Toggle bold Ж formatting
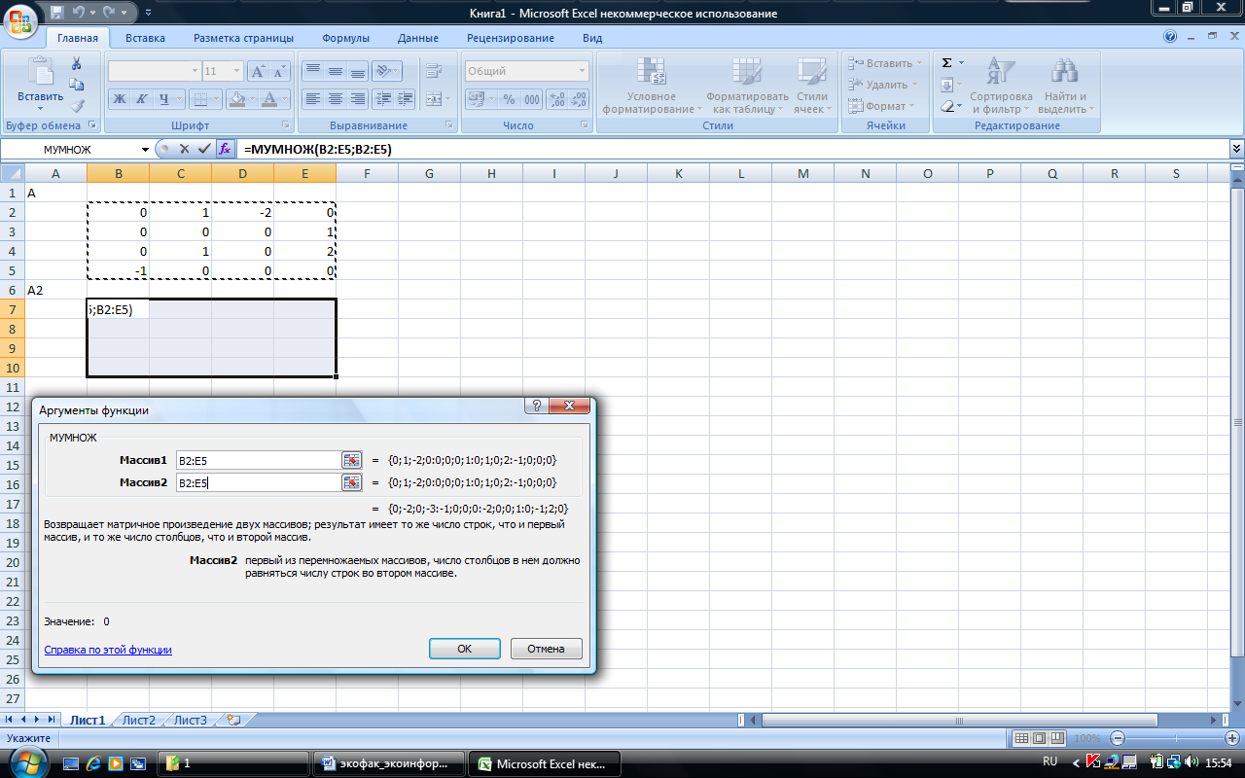1245x778 pixels. (120, 99)
